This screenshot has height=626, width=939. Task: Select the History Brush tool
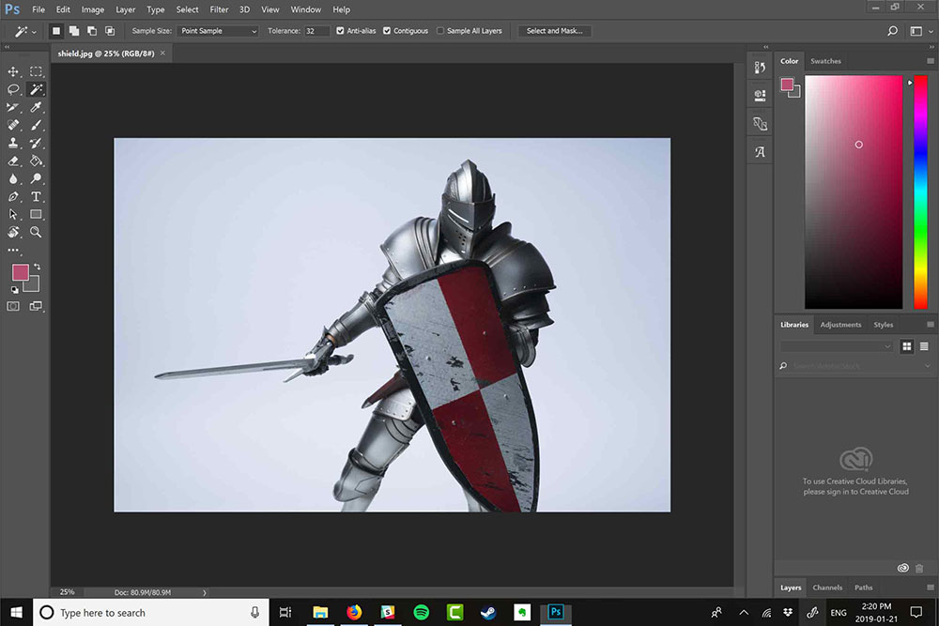tap(36, 143)
